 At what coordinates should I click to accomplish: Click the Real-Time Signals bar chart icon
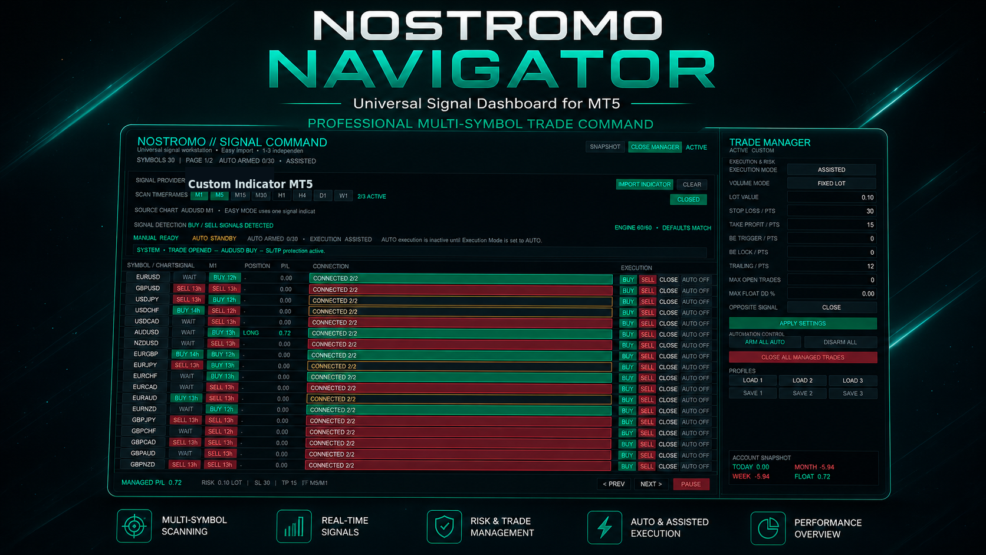[294, 526]
